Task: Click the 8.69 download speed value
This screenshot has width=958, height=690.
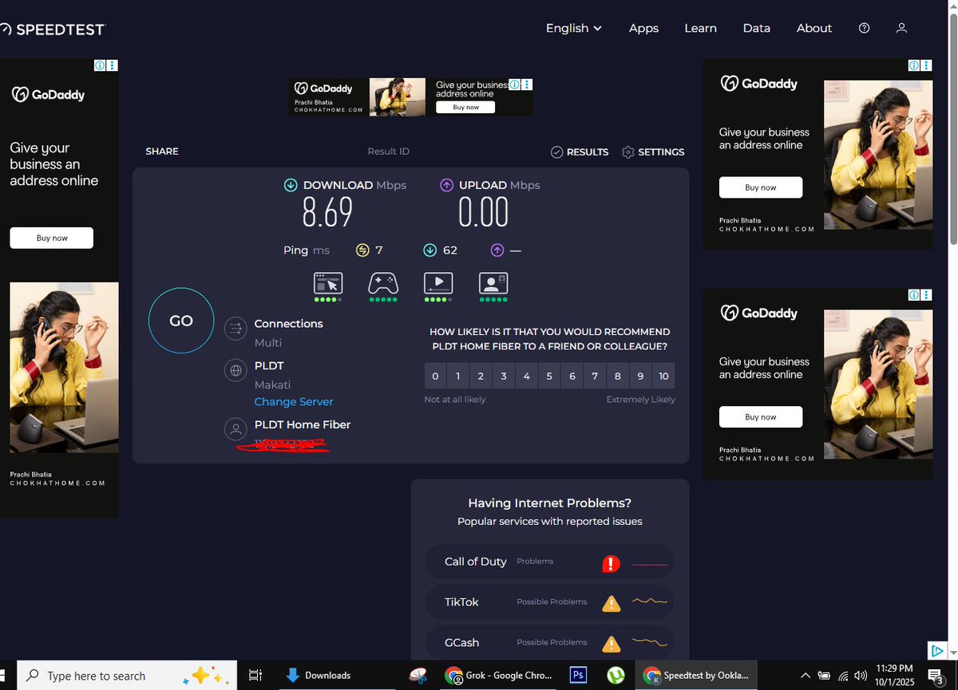Action: 327,213
